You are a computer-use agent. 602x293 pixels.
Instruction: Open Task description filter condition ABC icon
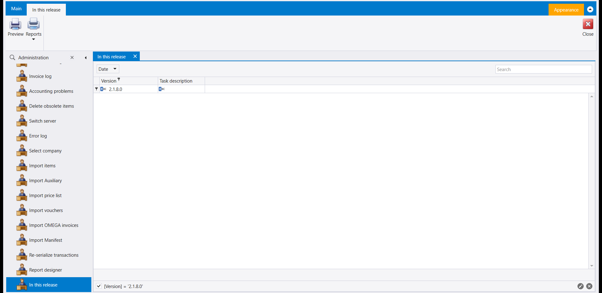tap(162, 89)
